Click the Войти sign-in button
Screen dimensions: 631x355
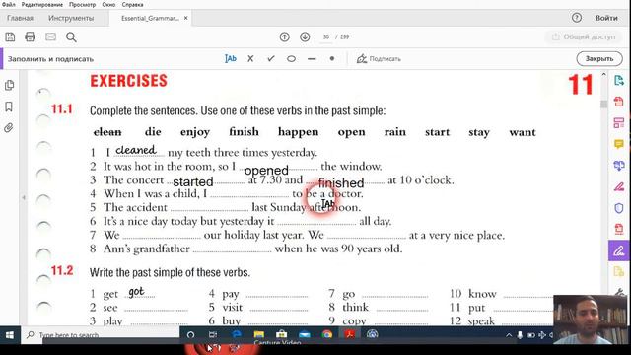pos(606,18)
